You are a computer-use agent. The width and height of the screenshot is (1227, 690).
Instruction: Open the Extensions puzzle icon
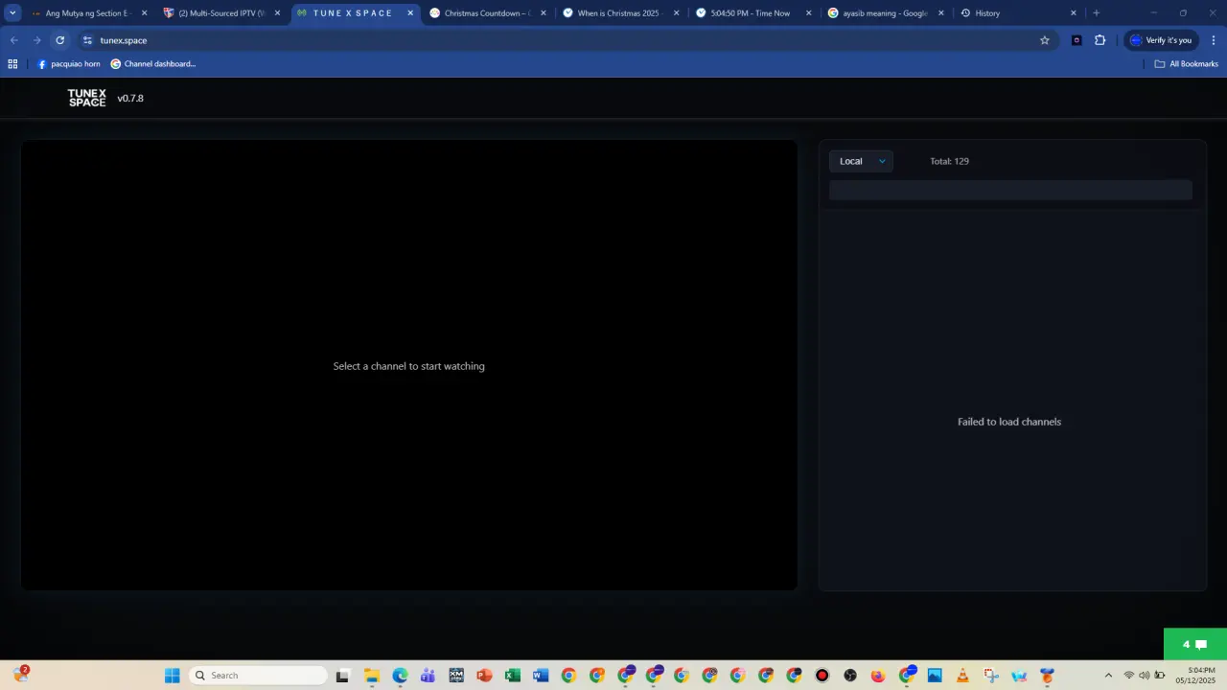click(x=1100, y=40)
